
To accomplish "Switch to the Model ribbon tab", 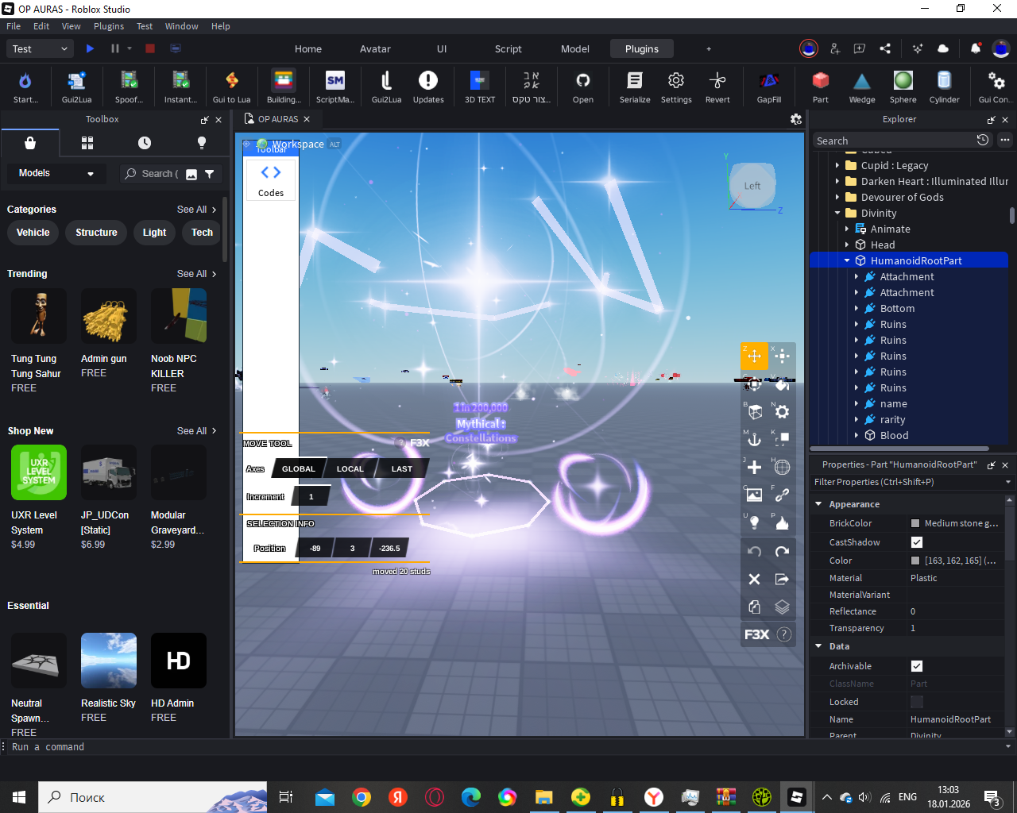I will tap(575, 48).
